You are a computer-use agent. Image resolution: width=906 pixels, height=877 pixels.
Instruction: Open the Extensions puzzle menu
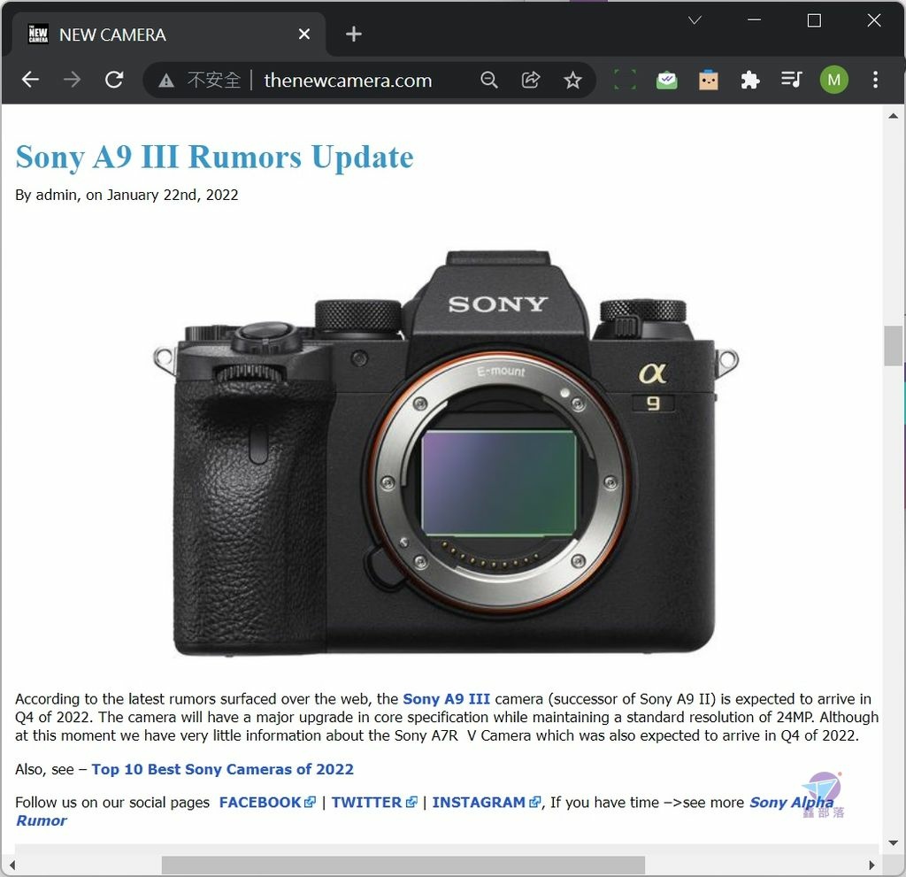750,80
